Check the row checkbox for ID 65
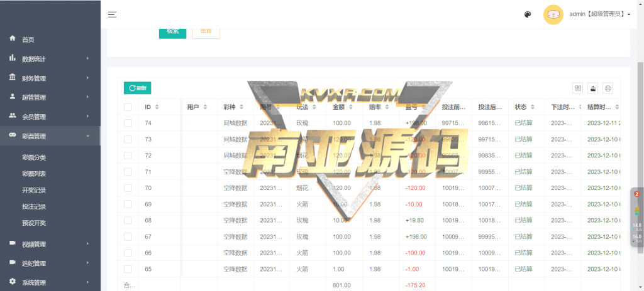Image resolution: width=644 pixels, height=291 pixels. 128,269
